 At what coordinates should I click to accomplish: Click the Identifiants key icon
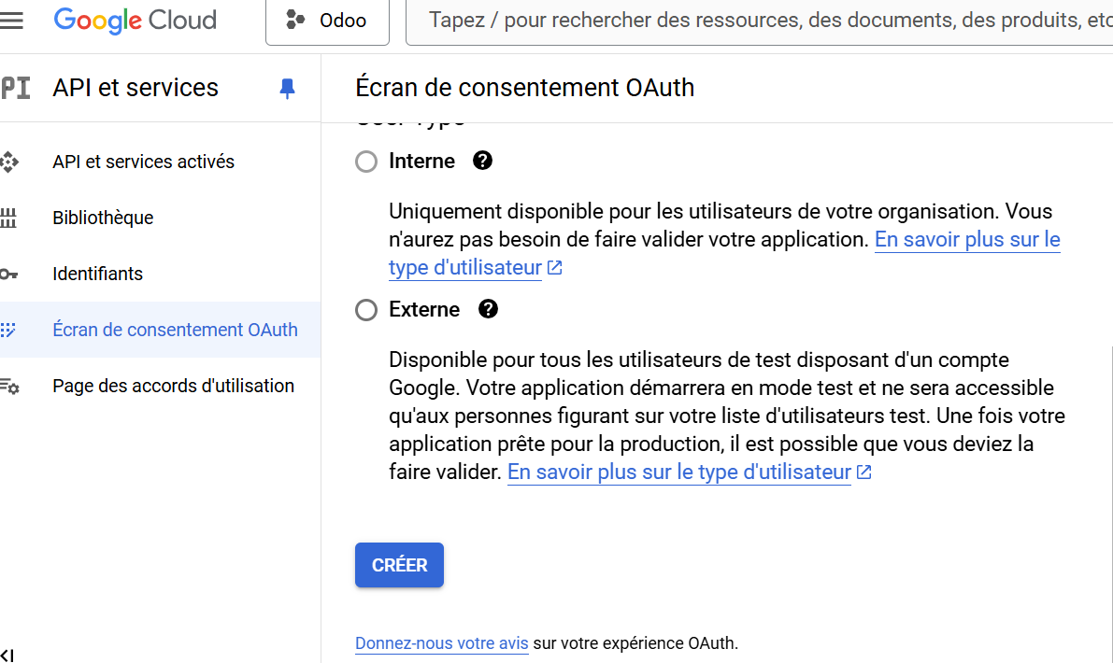point(8,274)
